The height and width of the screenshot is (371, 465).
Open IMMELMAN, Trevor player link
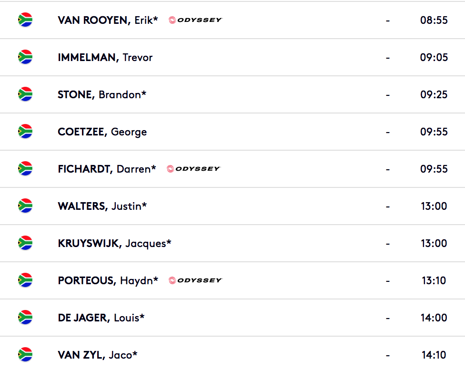point(105,57)
